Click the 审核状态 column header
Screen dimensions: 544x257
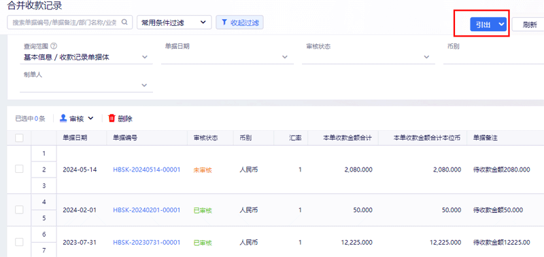[x=206, y=138]
